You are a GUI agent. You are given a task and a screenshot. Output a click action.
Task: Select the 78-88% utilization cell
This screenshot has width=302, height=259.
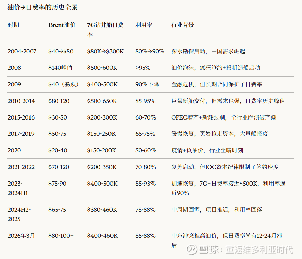pos(145,210)
